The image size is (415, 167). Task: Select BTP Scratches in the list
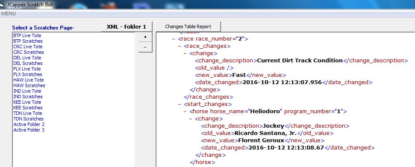28,41
